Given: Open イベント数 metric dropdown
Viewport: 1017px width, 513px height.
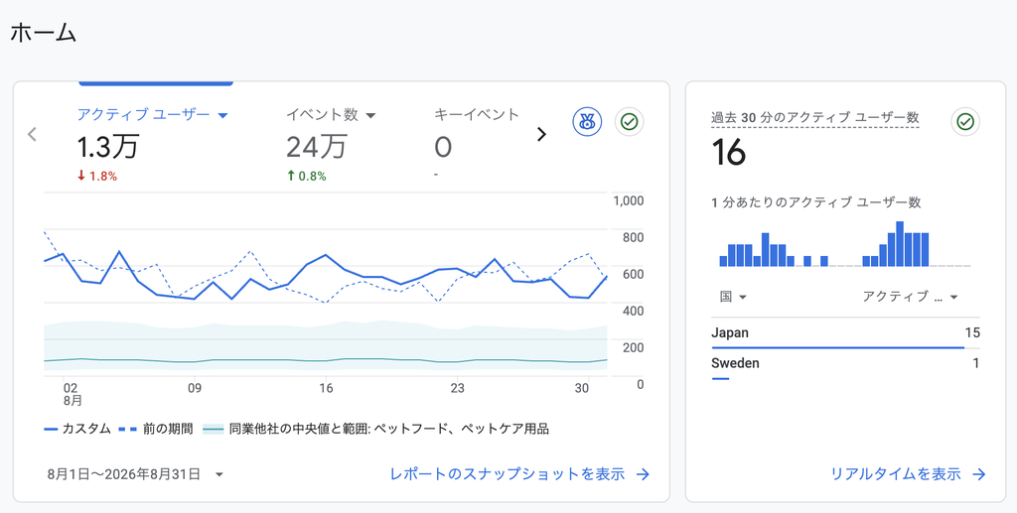Looking at the screenshot, I should 331,115.
